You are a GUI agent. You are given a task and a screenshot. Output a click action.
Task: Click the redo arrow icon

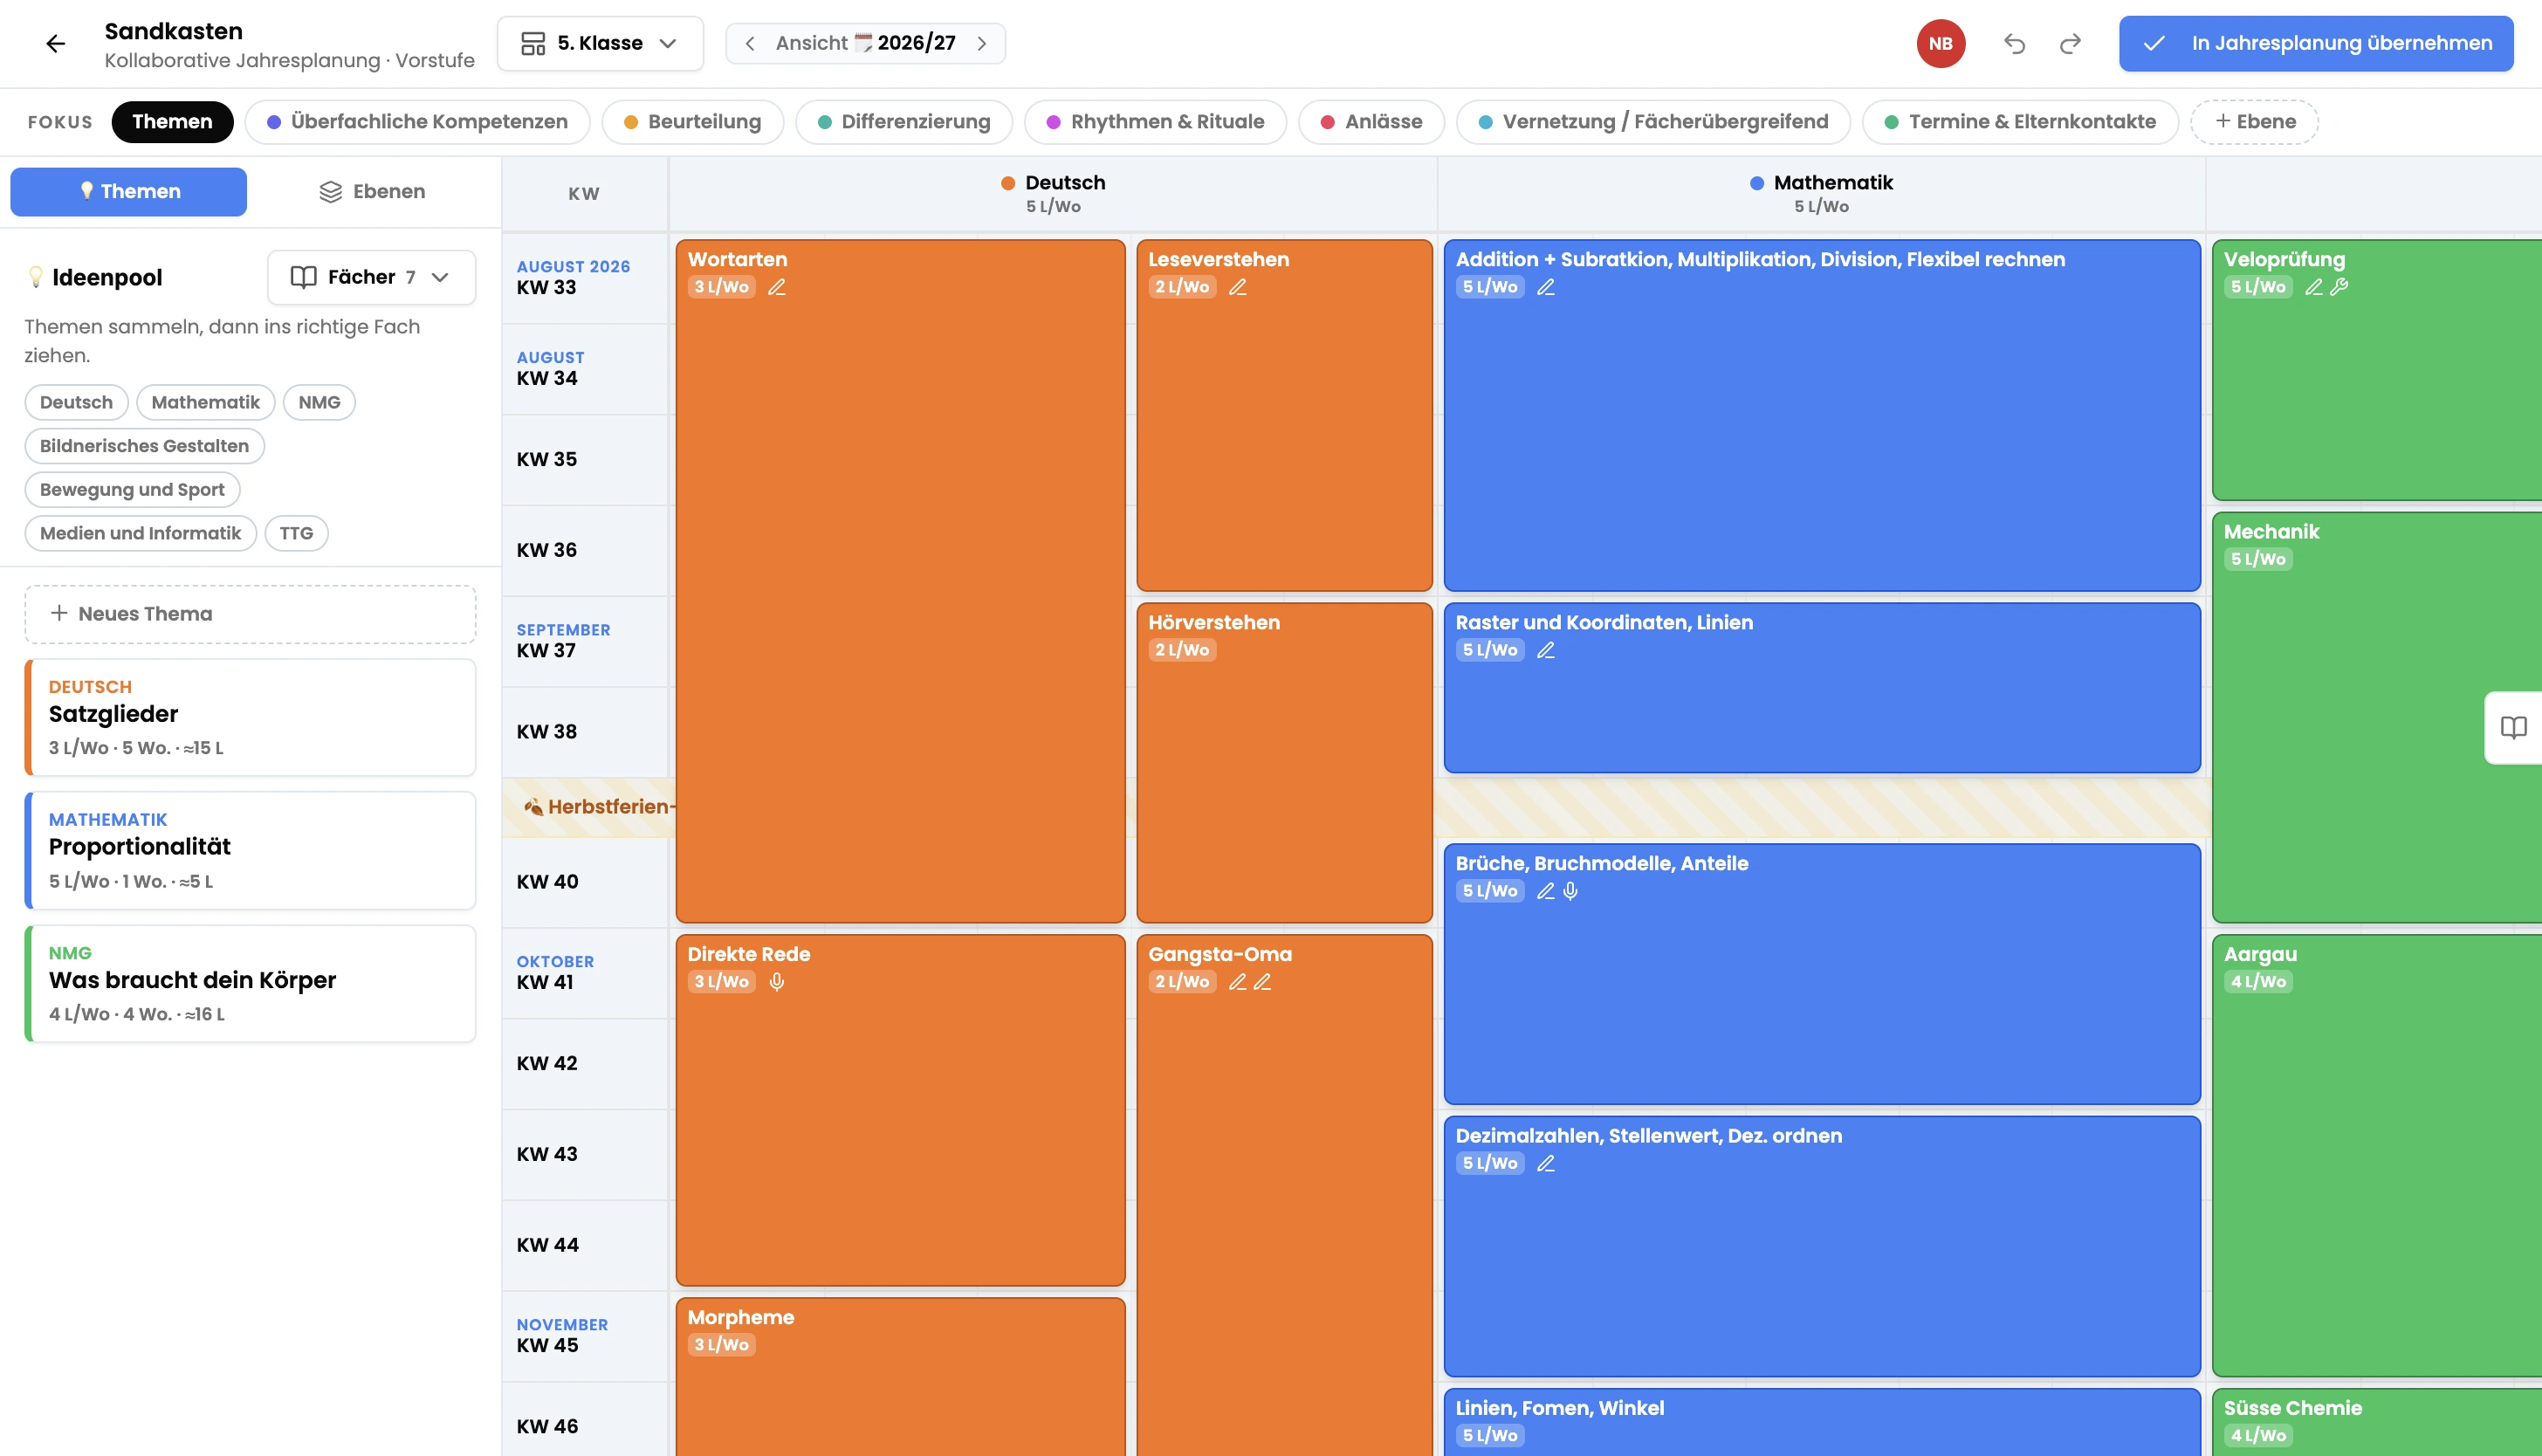pos(2070,43)
